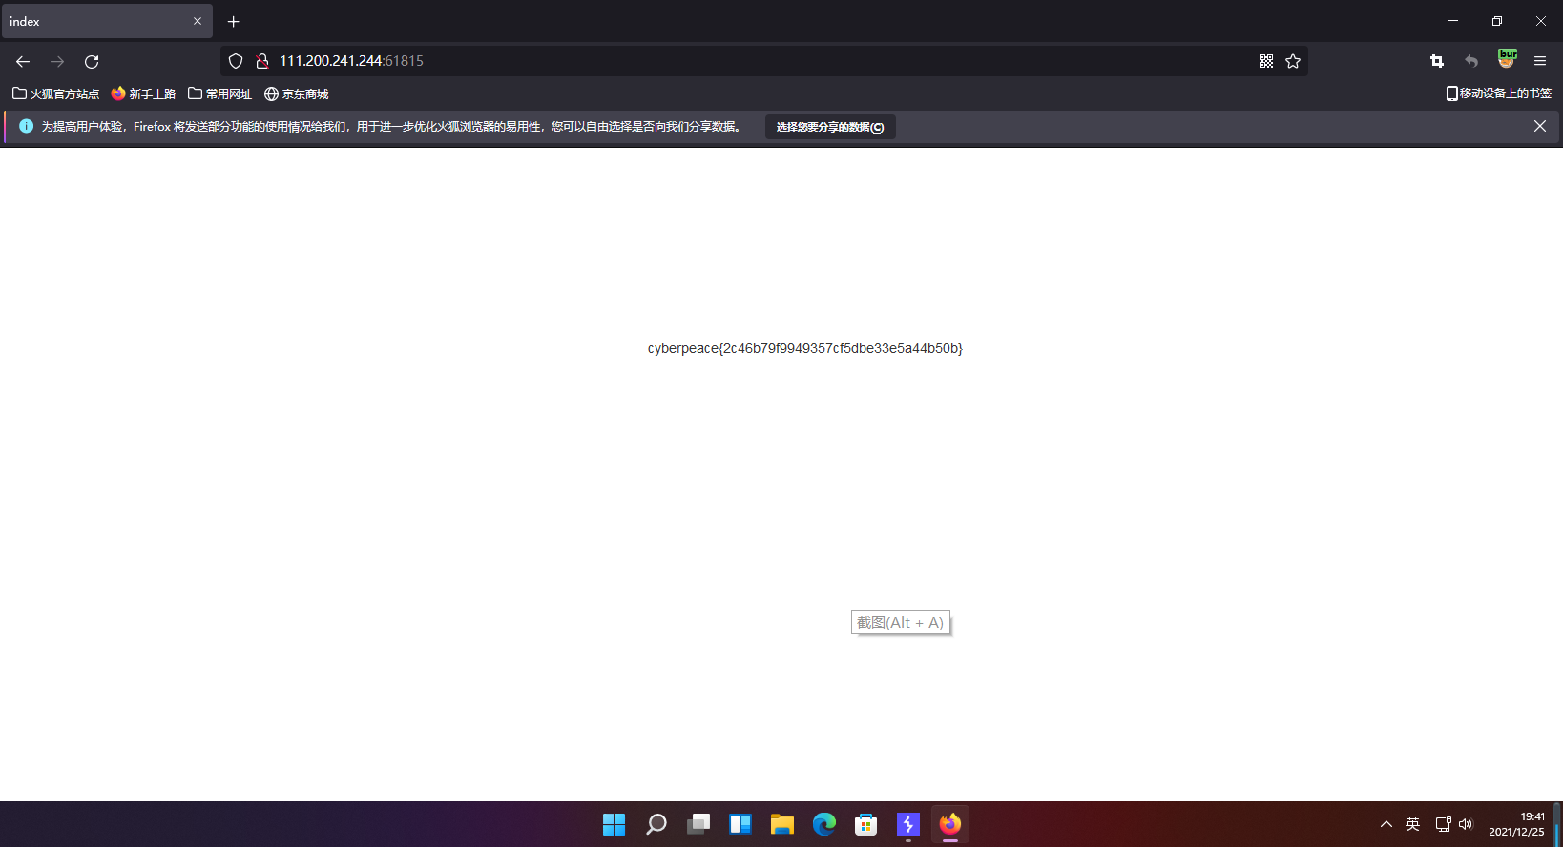Go back to the previous page
The width and height of the screenshot is (1563, 847).
coord(23,61)
